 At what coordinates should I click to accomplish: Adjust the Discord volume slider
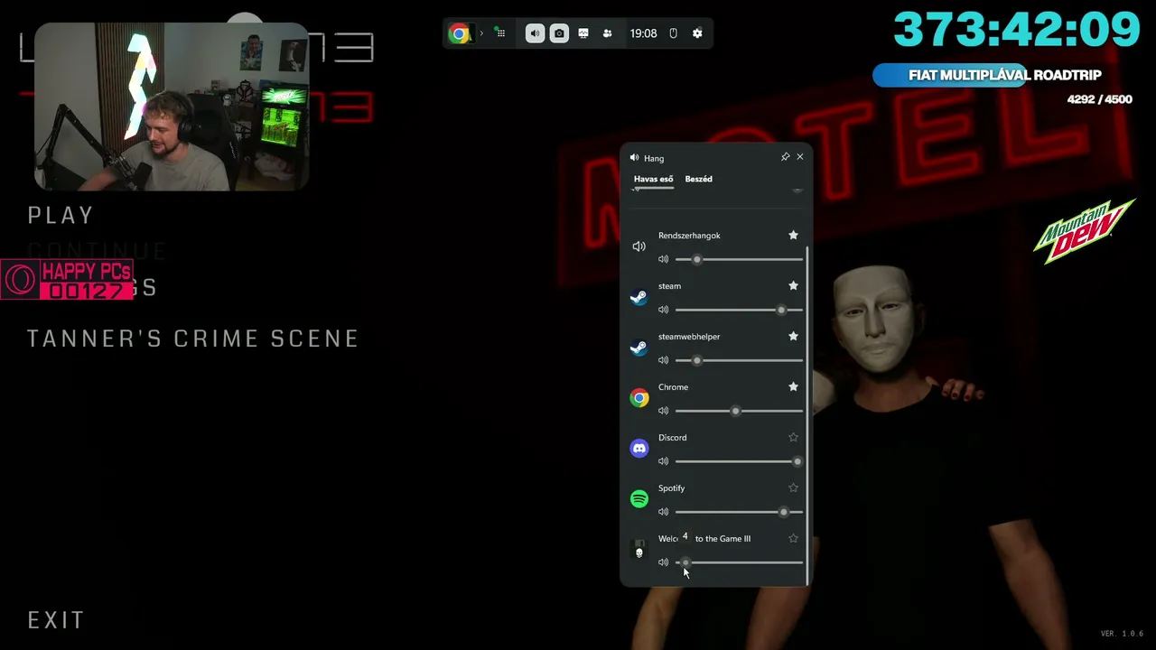739,461
